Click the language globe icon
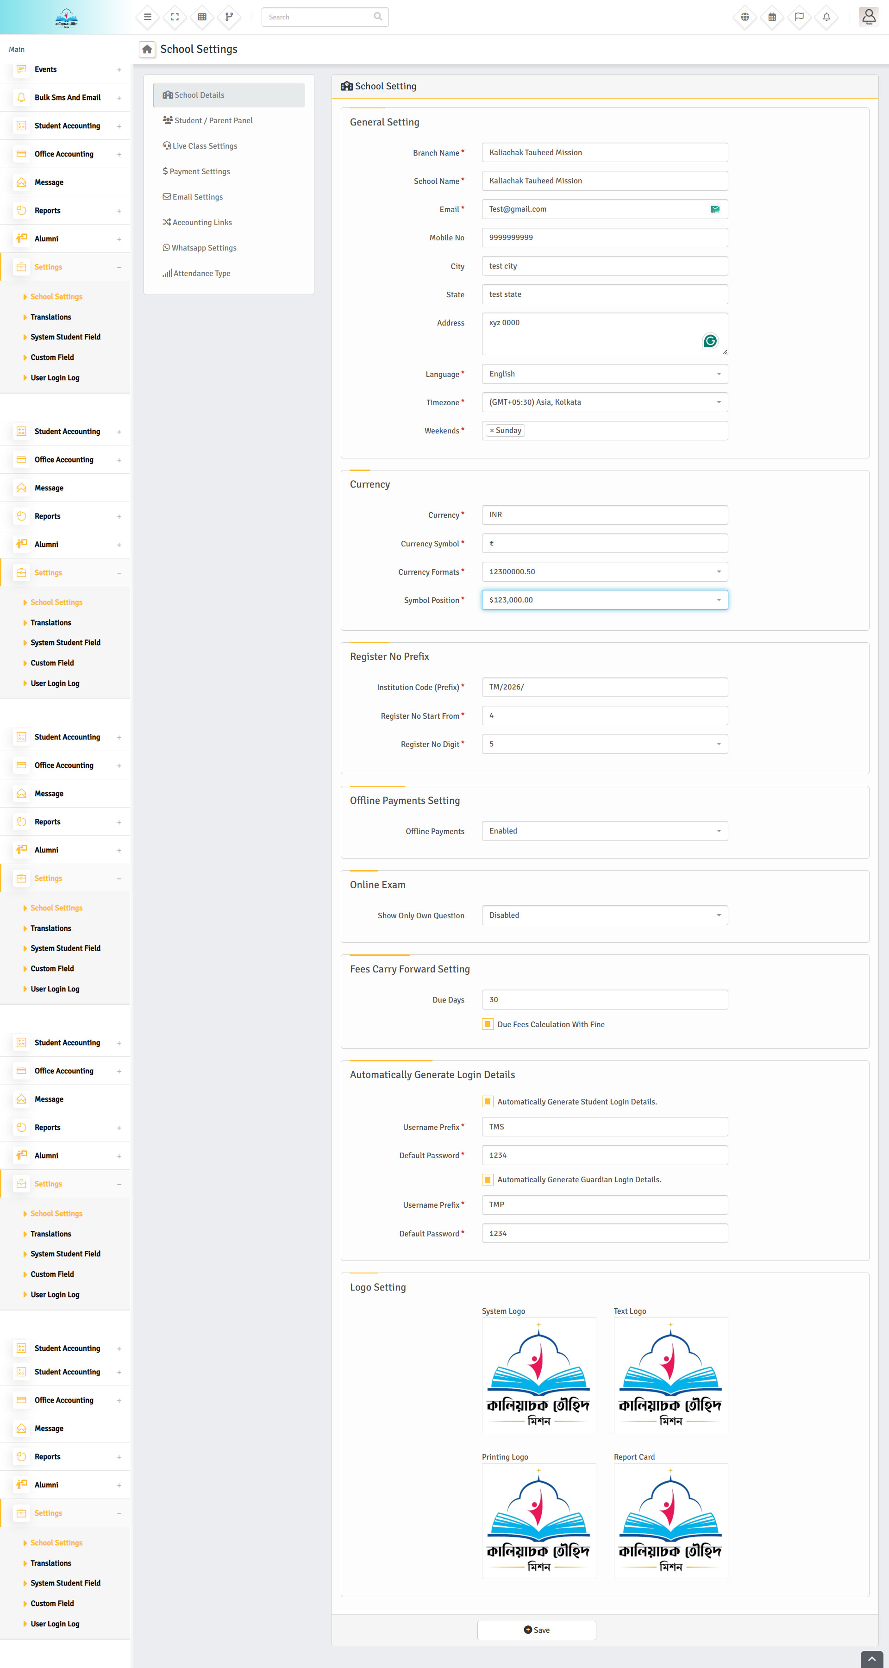The width and height of the screenshot is (889, 1668). point(744,17)
